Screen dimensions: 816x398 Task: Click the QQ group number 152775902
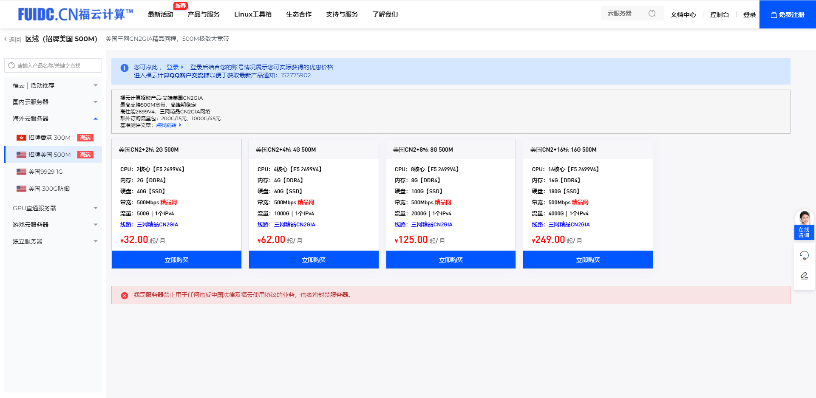point(296,75)
